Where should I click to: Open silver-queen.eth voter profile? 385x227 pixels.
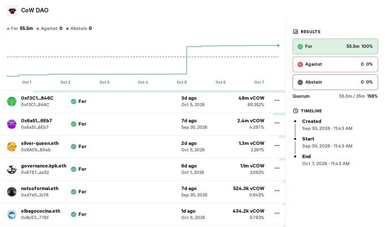40,143
